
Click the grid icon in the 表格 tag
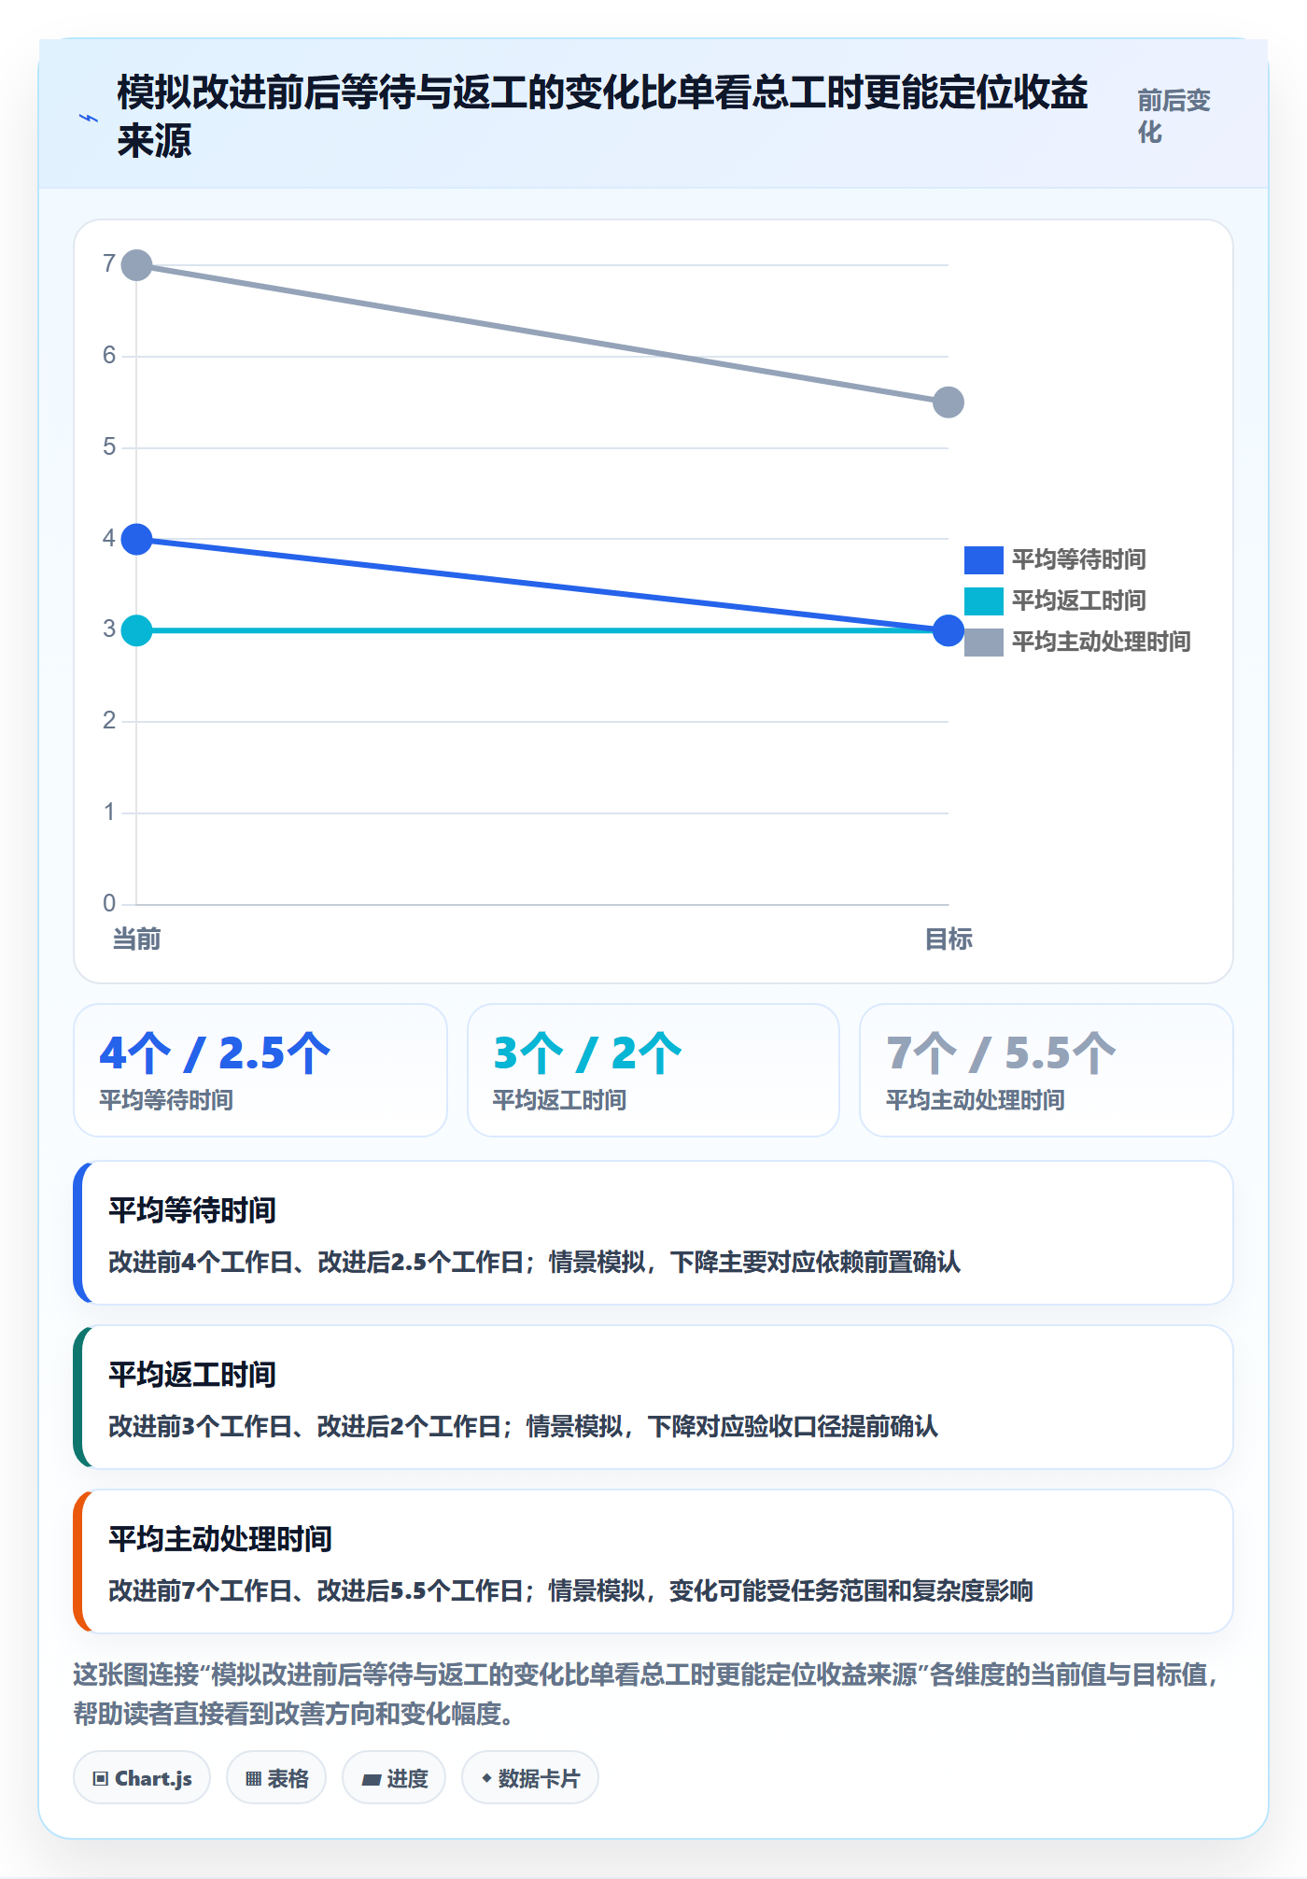click(253, 1779)
